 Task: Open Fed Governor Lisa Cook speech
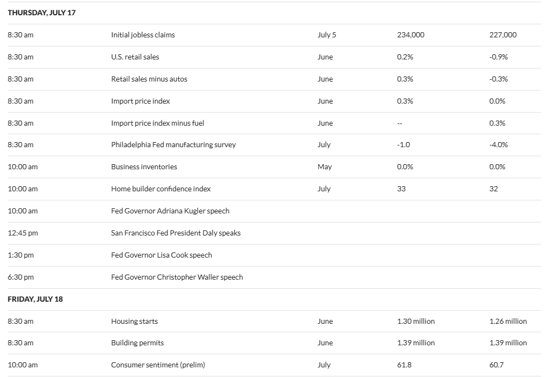162,255
